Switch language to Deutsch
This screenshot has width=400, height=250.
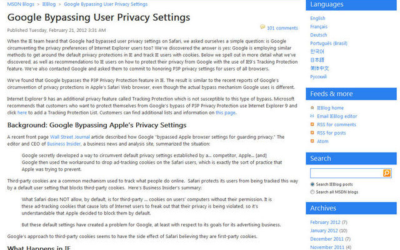[318, 35]
